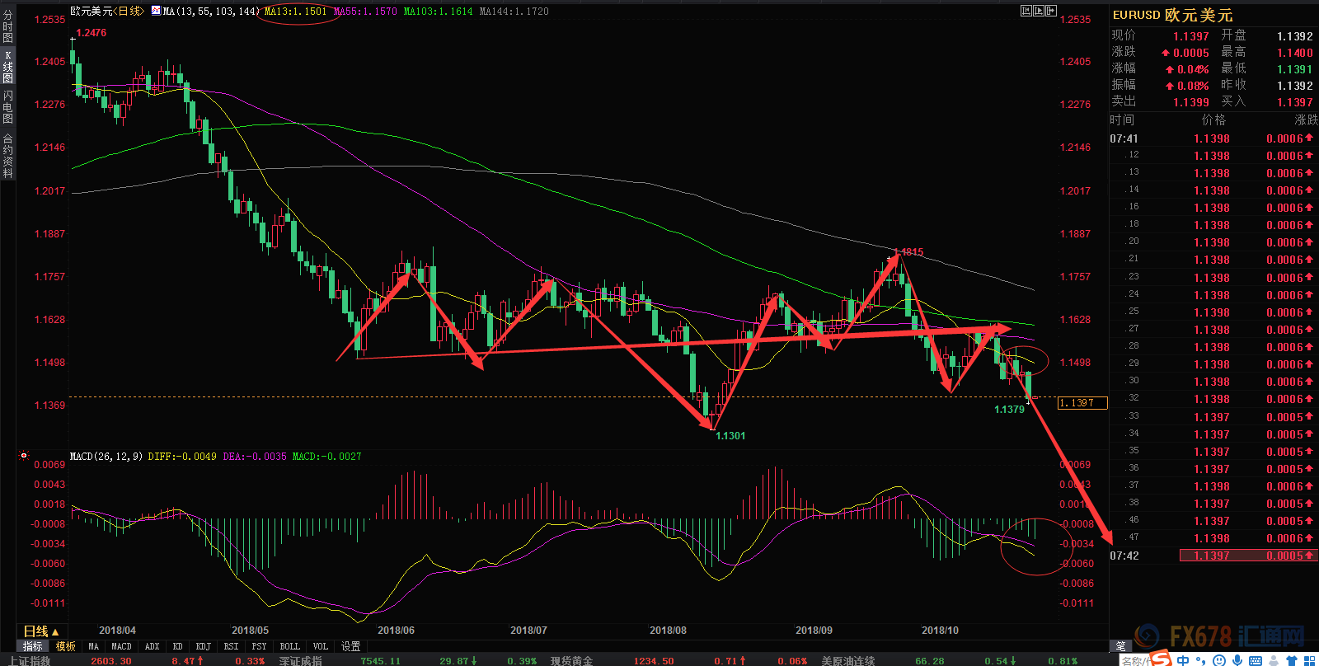Click the highlighted 07:42 tick row
The image size is (1319, 666).
[x=1213, y=556]
